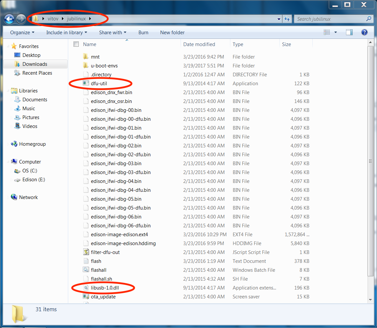Select the dfu-util application icon
377x328 pixels.
86,83
